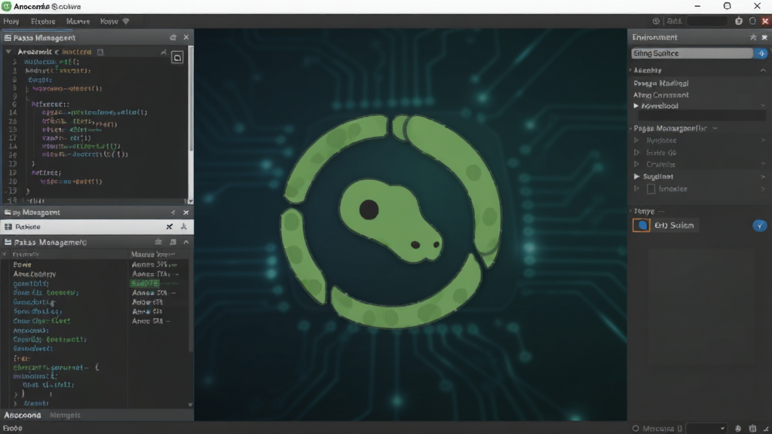The height and width of the screenshot is (434, 772).
Task: Collapse the first Environment section with its up chevron
Action: click(x=763, y=70)
